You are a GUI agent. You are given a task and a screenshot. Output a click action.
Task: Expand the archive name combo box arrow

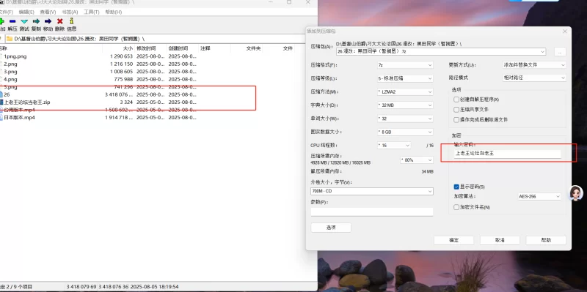click(x=543, y=51)
